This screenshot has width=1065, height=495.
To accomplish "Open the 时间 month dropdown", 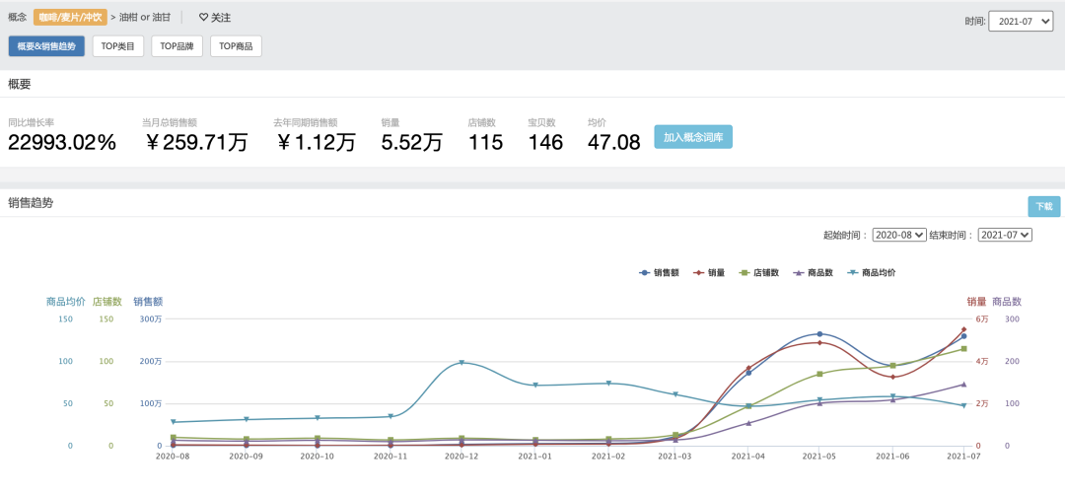I will [1021, 21].
